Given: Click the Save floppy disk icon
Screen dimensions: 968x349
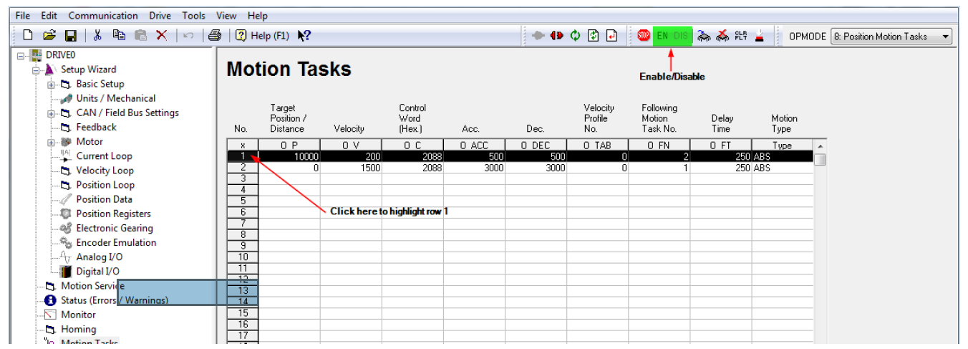Looking at the screenshot, I should [70, 35].
